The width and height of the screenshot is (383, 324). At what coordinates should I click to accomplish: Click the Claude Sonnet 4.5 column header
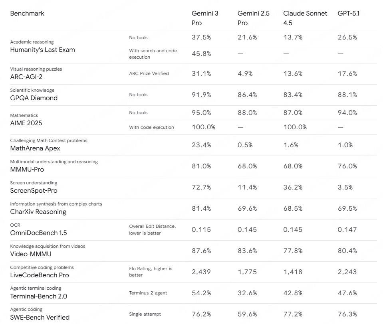click(x=305, y=18)
